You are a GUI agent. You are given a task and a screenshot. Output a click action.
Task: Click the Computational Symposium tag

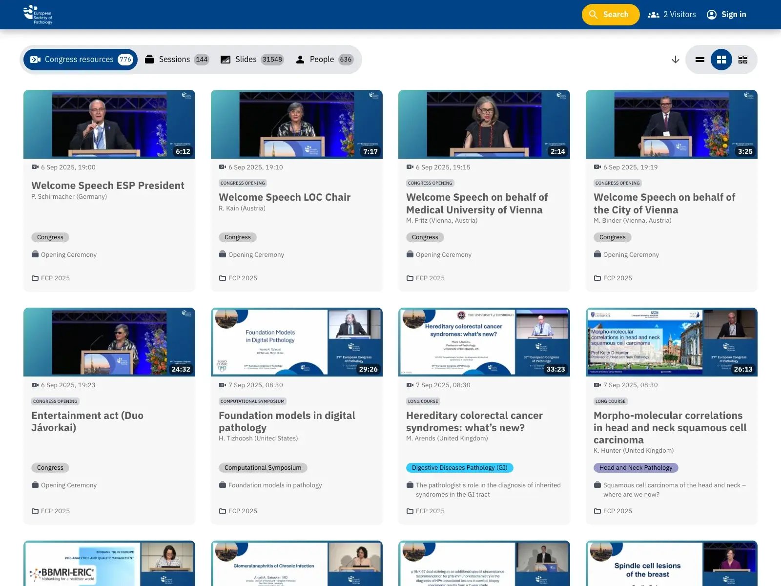[263, 468]
